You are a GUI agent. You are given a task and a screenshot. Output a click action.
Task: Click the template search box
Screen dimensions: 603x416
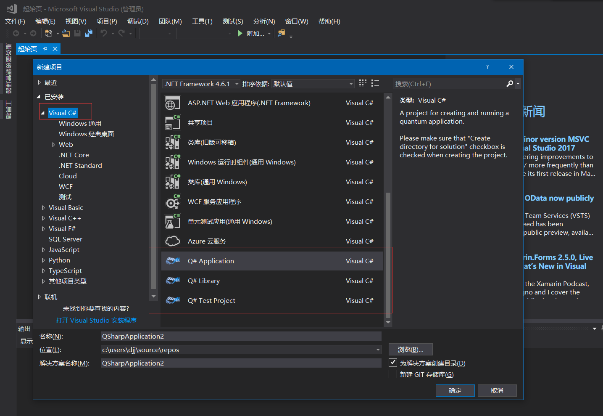tap(449, 84)
